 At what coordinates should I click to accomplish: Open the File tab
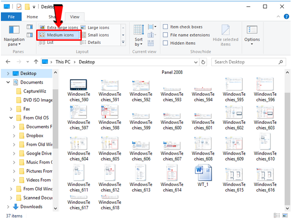tap(11, 17)
